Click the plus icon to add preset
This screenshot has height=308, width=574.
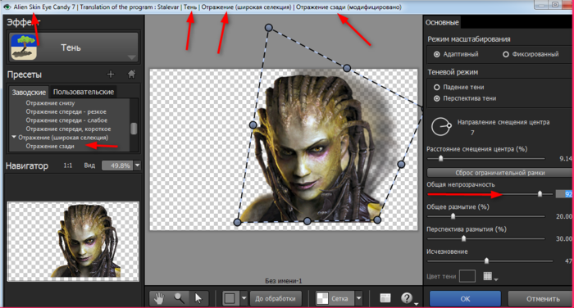click(x=111, y=75)
